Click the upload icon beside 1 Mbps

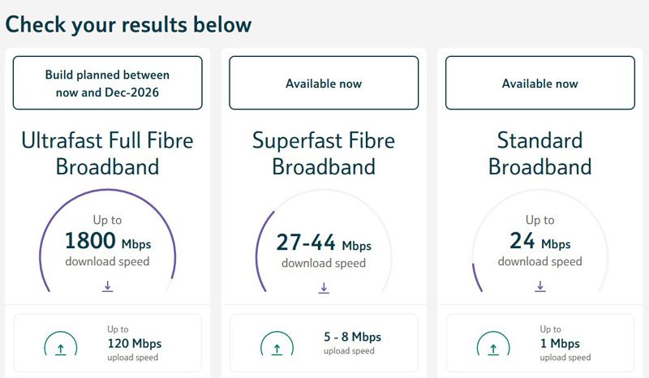[492, 348]
